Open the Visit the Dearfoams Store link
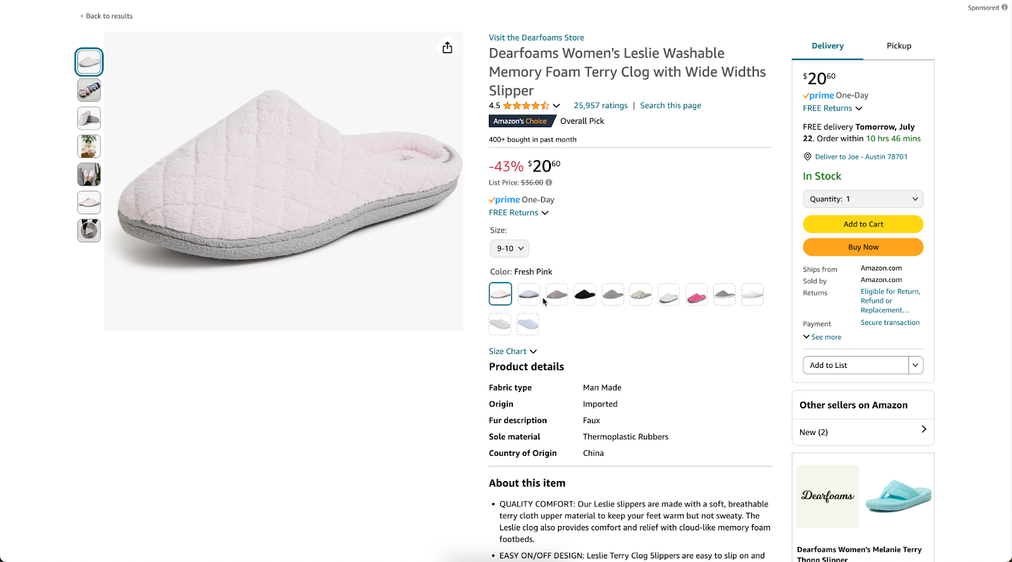This screenshot has height=562, width=1012. tap(536, 37)
